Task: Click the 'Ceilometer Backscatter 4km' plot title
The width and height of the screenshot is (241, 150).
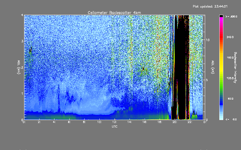Action: click(x=114, y=13)
